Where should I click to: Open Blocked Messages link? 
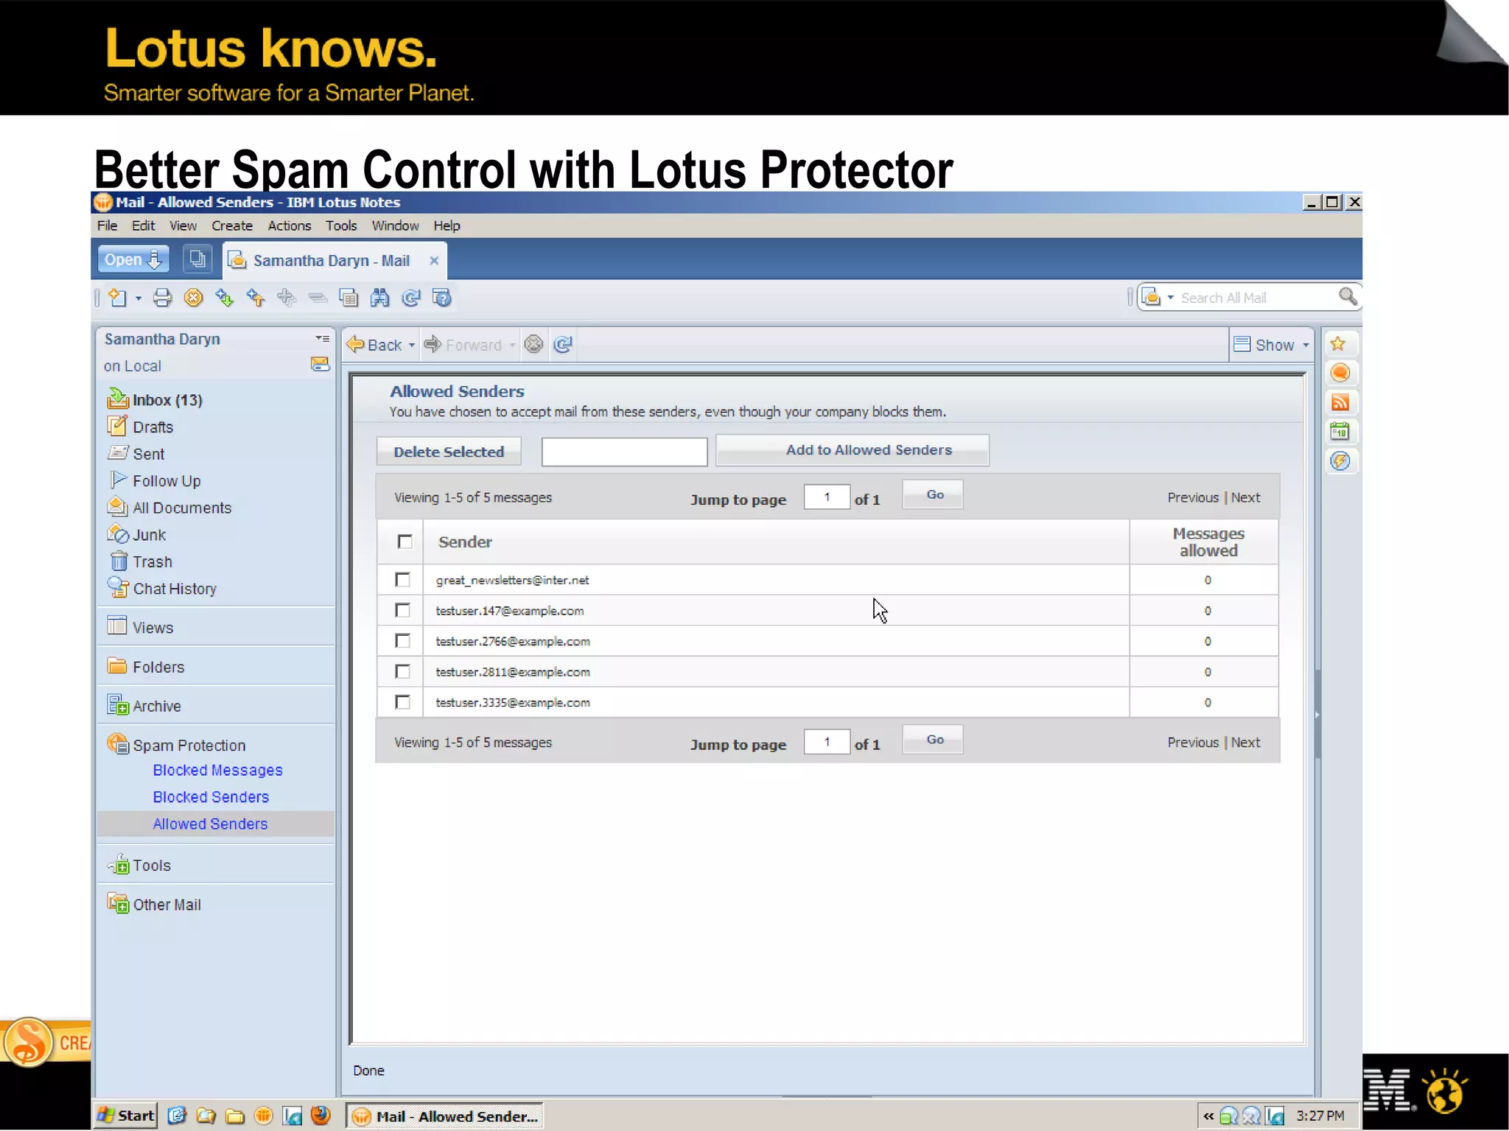217,770
